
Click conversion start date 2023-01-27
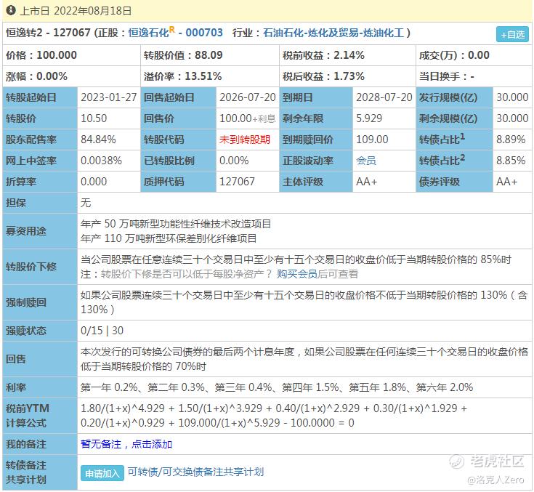[x=109, y=97]
